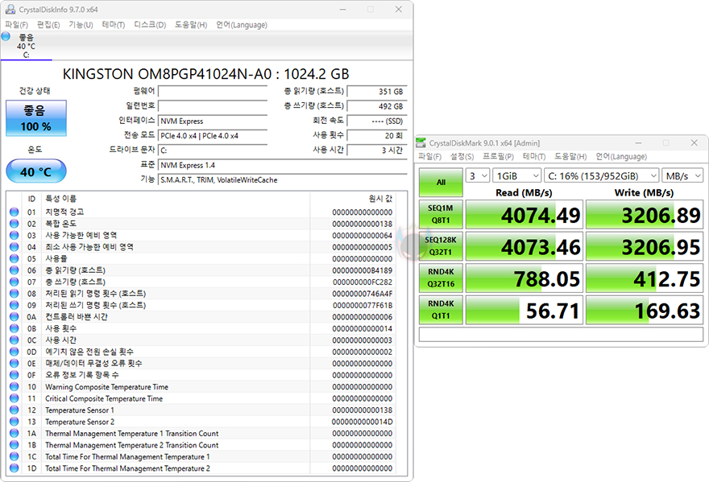Open the drive selection dropdown C: 16%

[601, 175]
